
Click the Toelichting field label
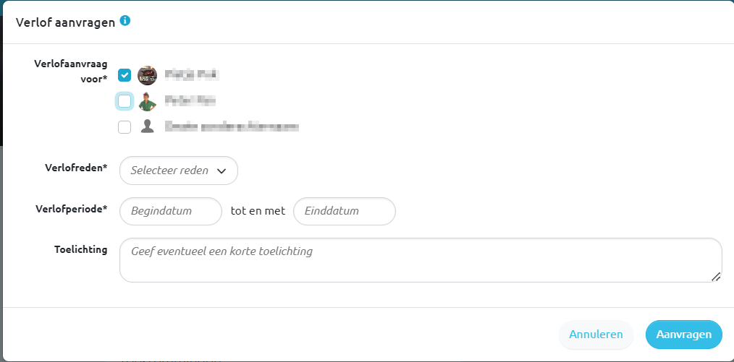coord(80,249)
